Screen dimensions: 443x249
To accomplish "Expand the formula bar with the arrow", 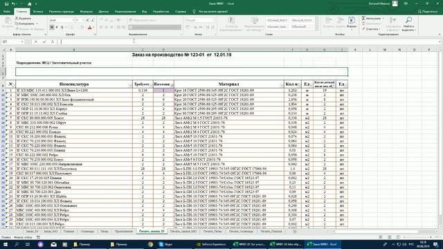I will coord(440,41).
